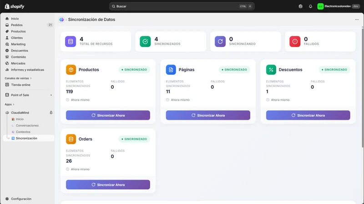Open Mercados in the sidebar
The width and height of the screenshot is (364, 204).
point(18,63)
